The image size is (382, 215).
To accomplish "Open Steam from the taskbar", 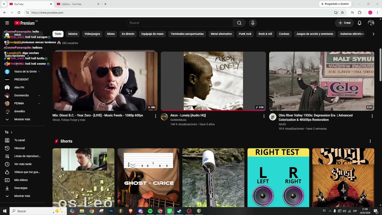I will 179,211.
